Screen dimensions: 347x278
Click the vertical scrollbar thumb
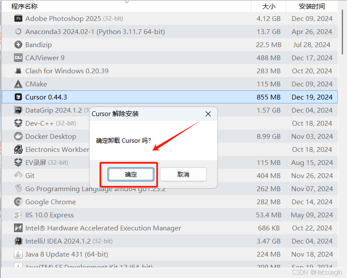[x=343, y=31]
